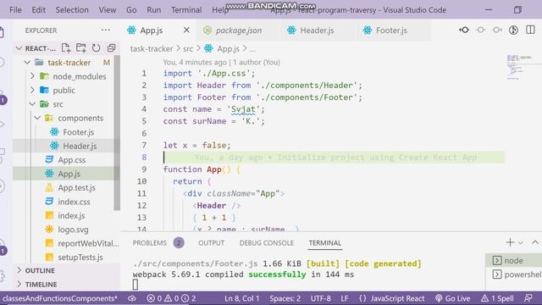Screen dimensions: 542x305
Task: Split the editor to the right
Action: [530, 30]
